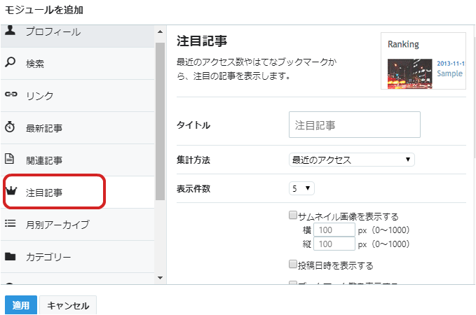Select the 月別アーカイブ module label
This screenshot has width=476, height=315.
click(57, 225)
